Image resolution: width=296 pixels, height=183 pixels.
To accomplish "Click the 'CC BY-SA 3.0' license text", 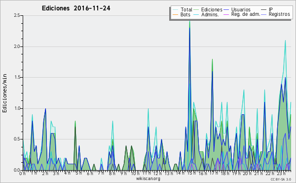I will point(281,180).
